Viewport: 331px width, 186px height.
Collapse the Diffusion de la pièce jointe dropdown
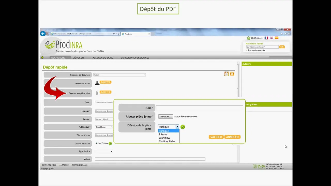coord(177,127)
